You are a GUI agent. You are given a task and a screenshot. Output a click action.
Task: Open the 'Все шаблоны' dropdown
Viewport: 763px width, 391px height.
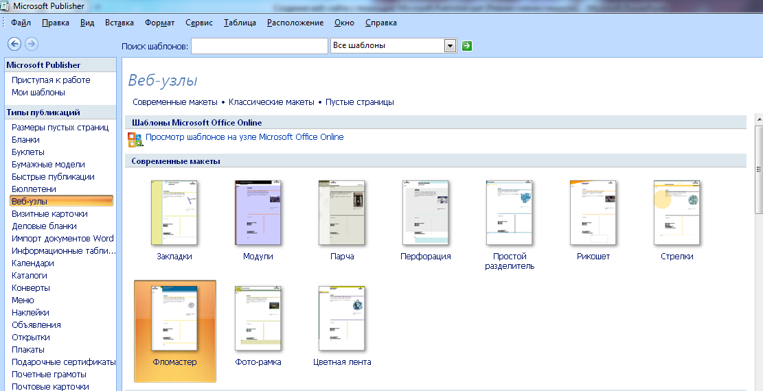click(x=450, y=46)
